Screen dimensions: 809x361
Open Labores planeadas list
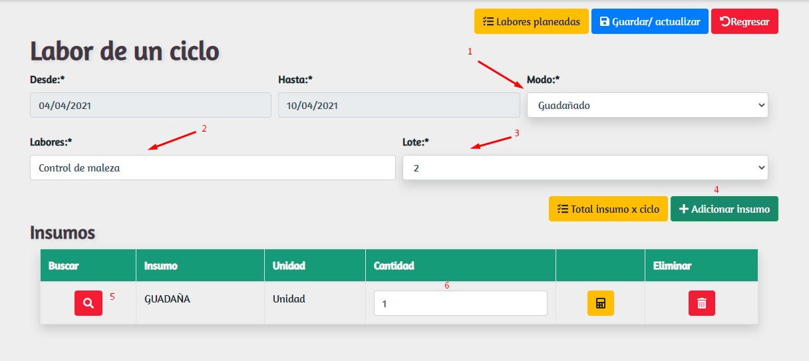[x=531, y=21]
